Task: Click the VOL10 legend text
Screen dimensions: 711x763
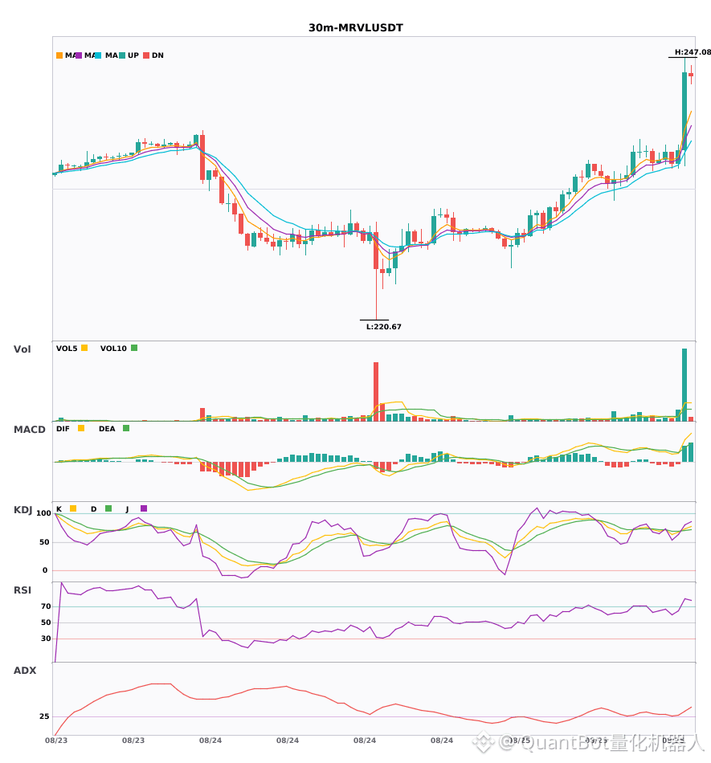Action: tap(113, 349)
